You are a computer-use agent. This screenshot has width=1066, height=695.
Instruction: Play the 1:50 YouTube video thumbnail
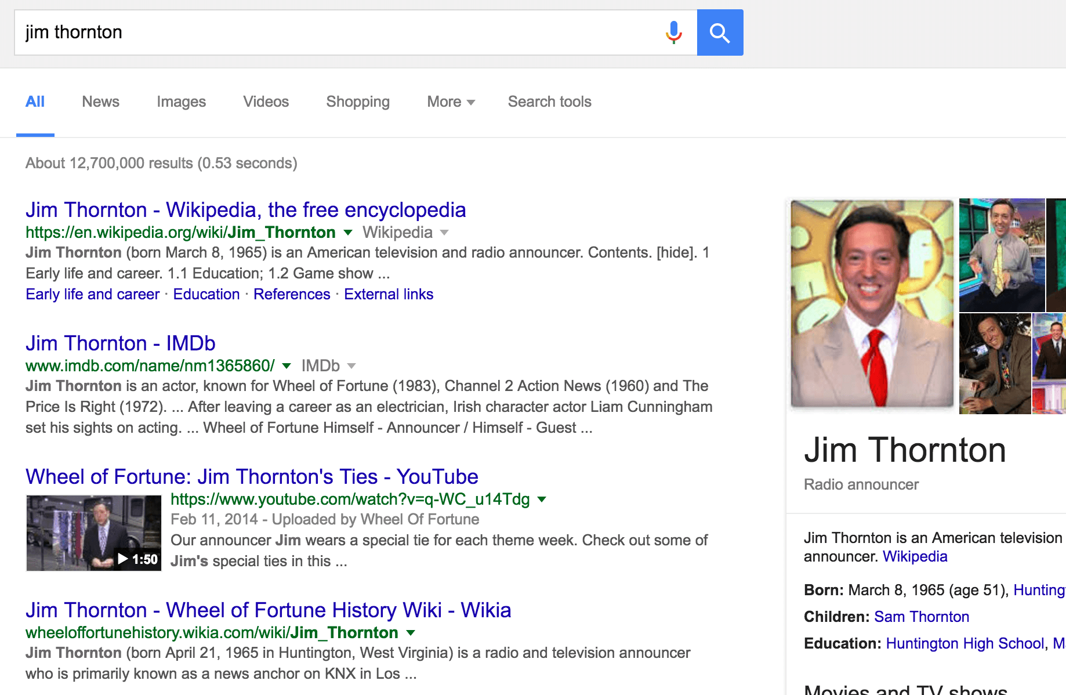(93, 533)
